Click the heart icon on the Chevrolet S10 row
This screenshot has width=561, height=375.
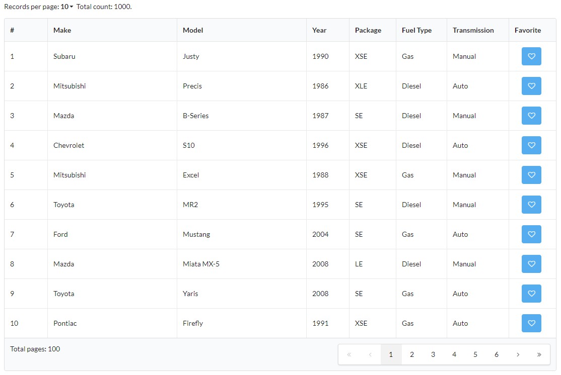pyautogui.click(x=531, y=145)
